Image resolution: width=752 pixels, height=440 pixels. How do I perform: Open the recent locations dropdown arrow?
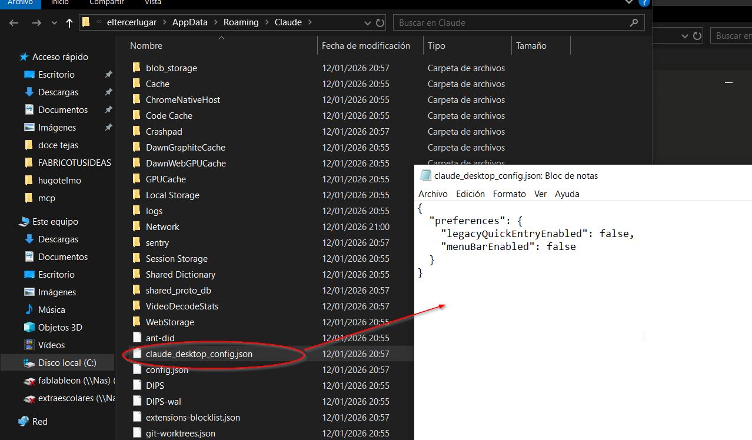point(54,23)
